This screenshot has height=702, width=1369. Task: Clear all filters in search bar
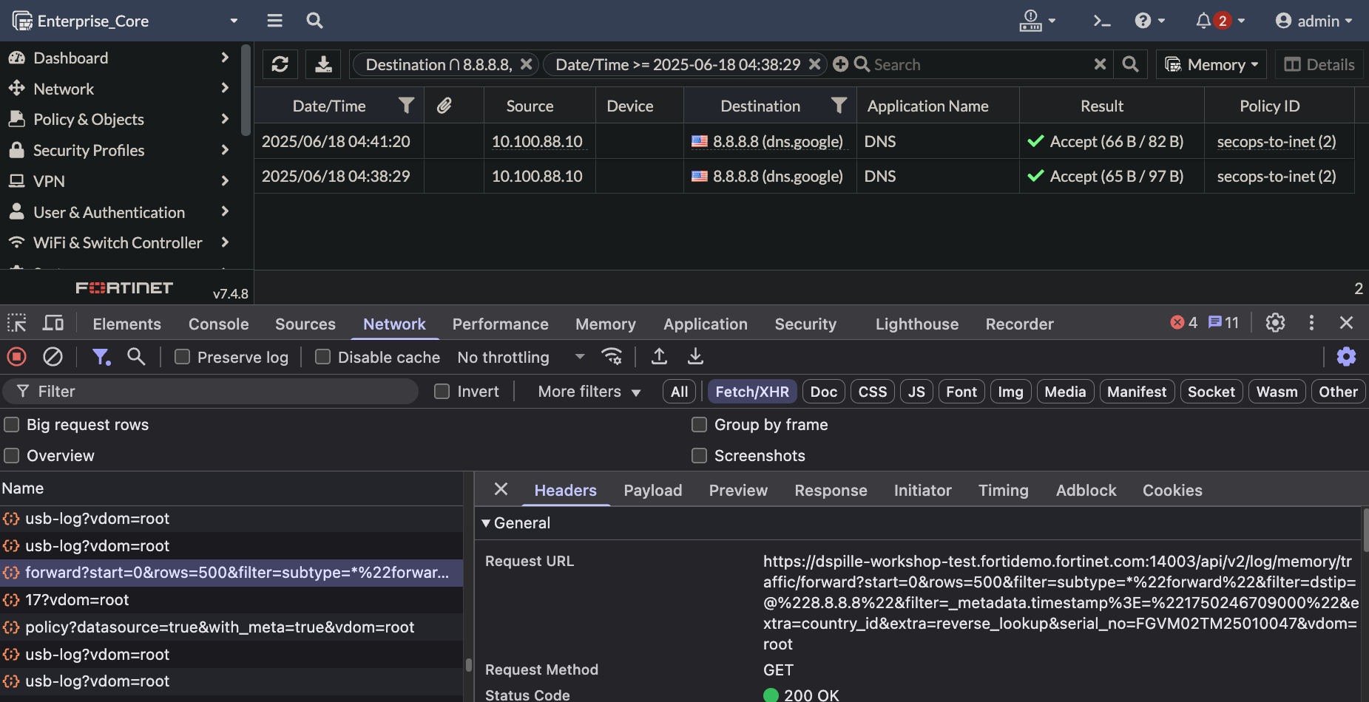1100,64
